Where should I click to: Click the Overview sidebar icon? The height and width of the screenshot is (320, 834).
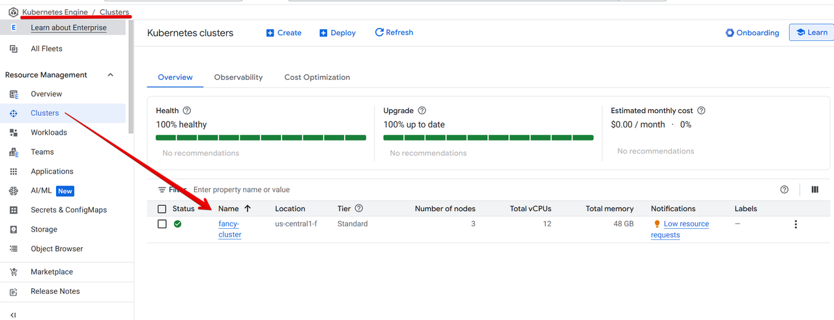click(x=14, y=94)
